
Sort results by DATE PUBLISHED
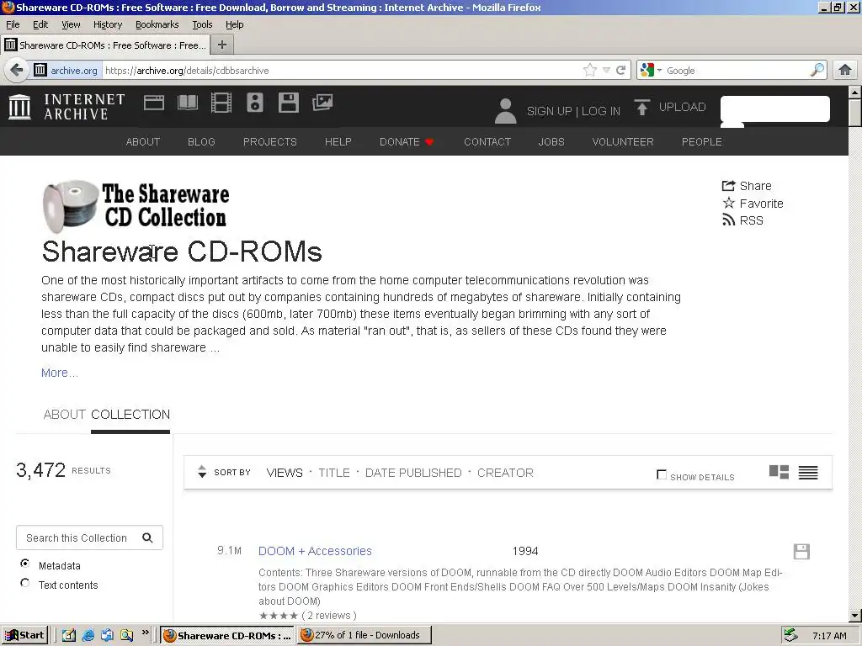tap(413, 473)
